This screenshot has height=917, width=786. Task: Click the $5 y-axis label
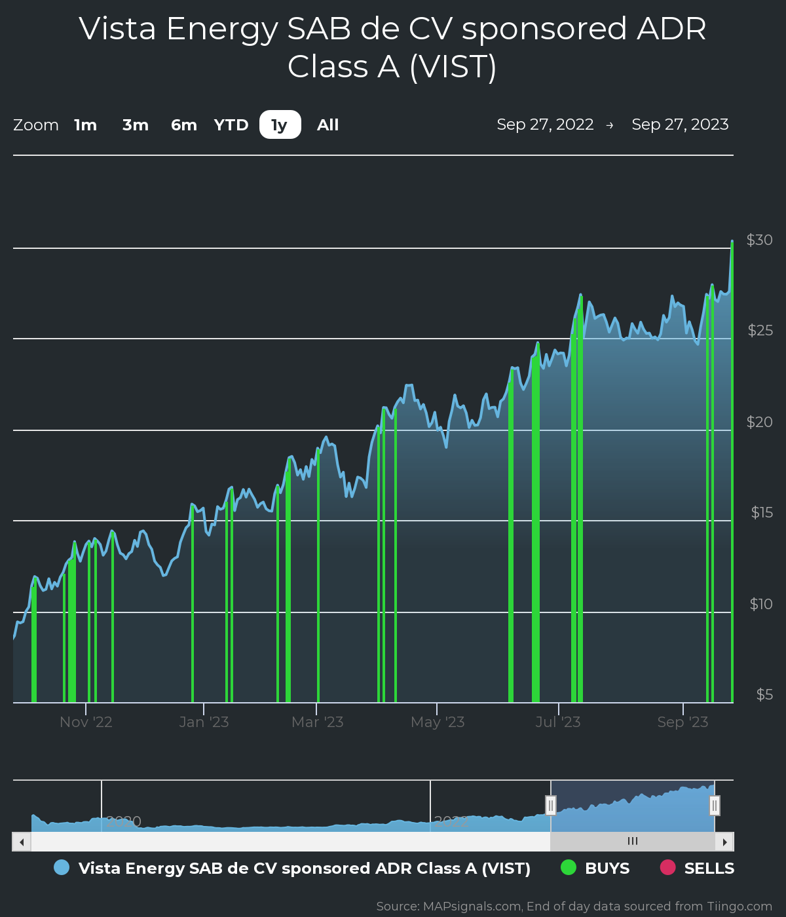[764, 694]
